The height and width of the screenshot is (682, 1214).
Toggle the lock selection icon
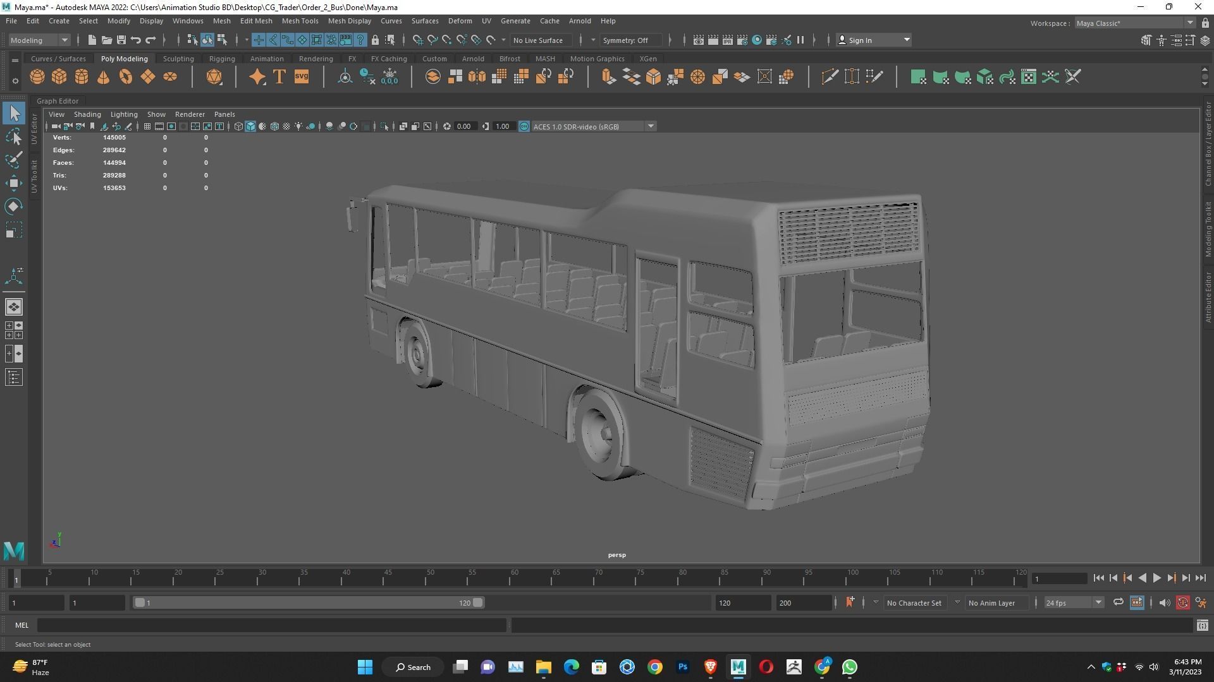(375, 40)
